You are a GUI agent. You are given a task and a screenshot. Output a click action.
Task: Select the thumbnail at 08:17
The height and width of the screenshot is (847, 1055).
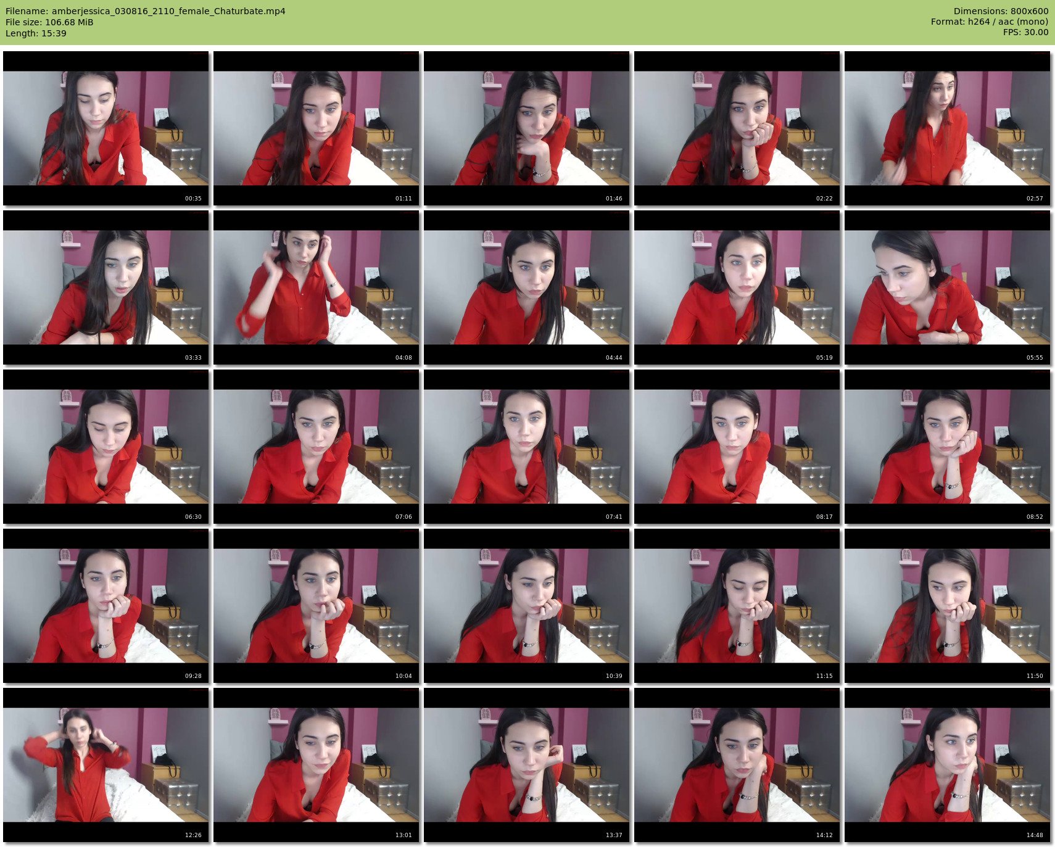point(737,447)
